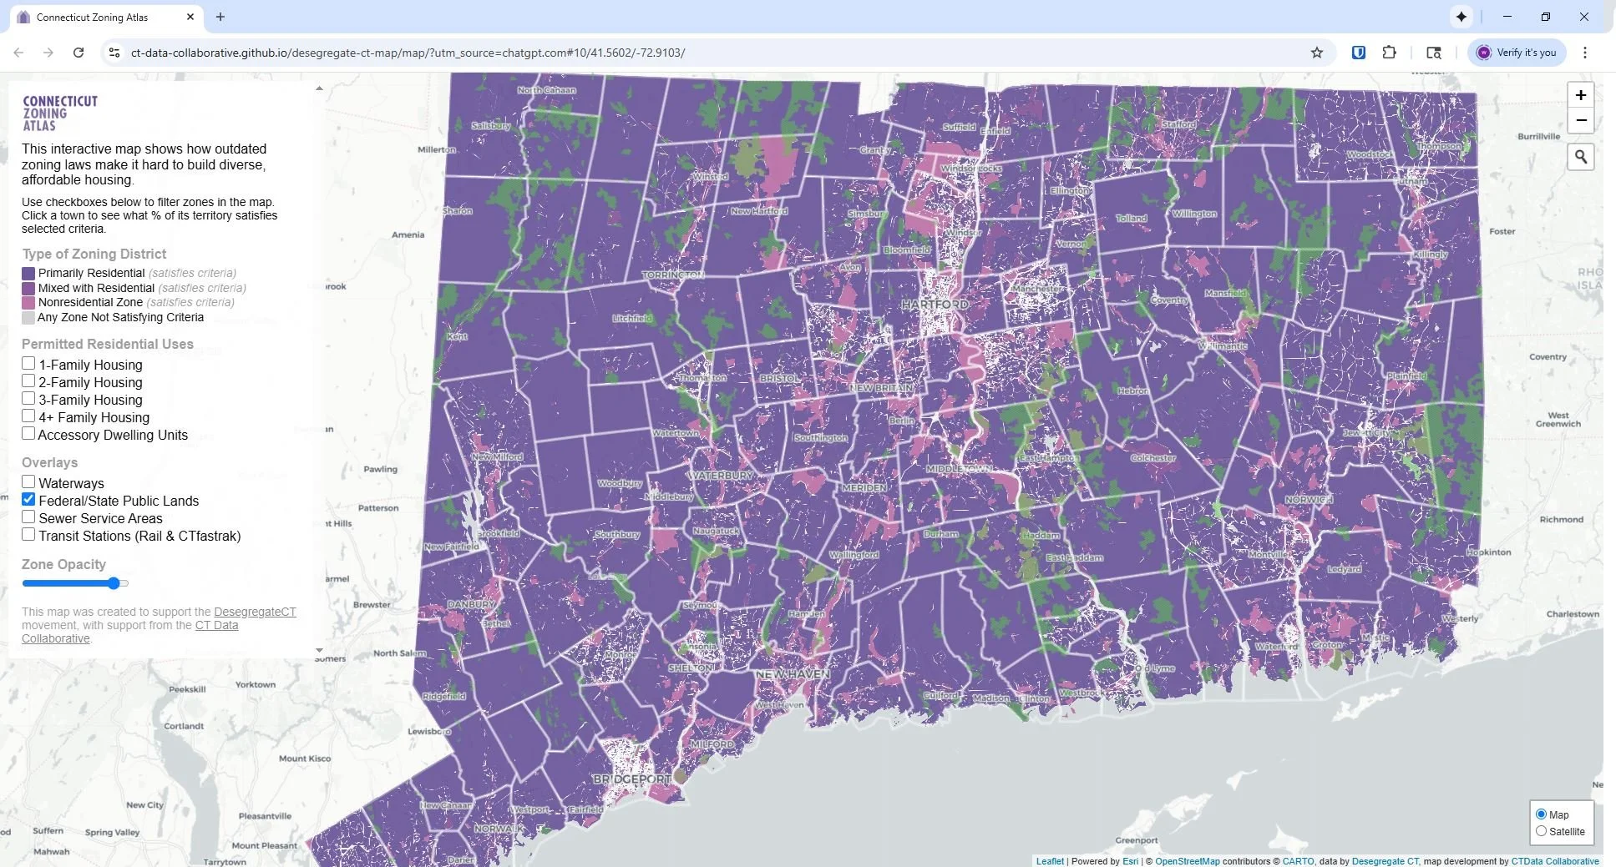Screen dimensions: 1616x867
Task: Open the map search tool
Action: (1580, 157)
